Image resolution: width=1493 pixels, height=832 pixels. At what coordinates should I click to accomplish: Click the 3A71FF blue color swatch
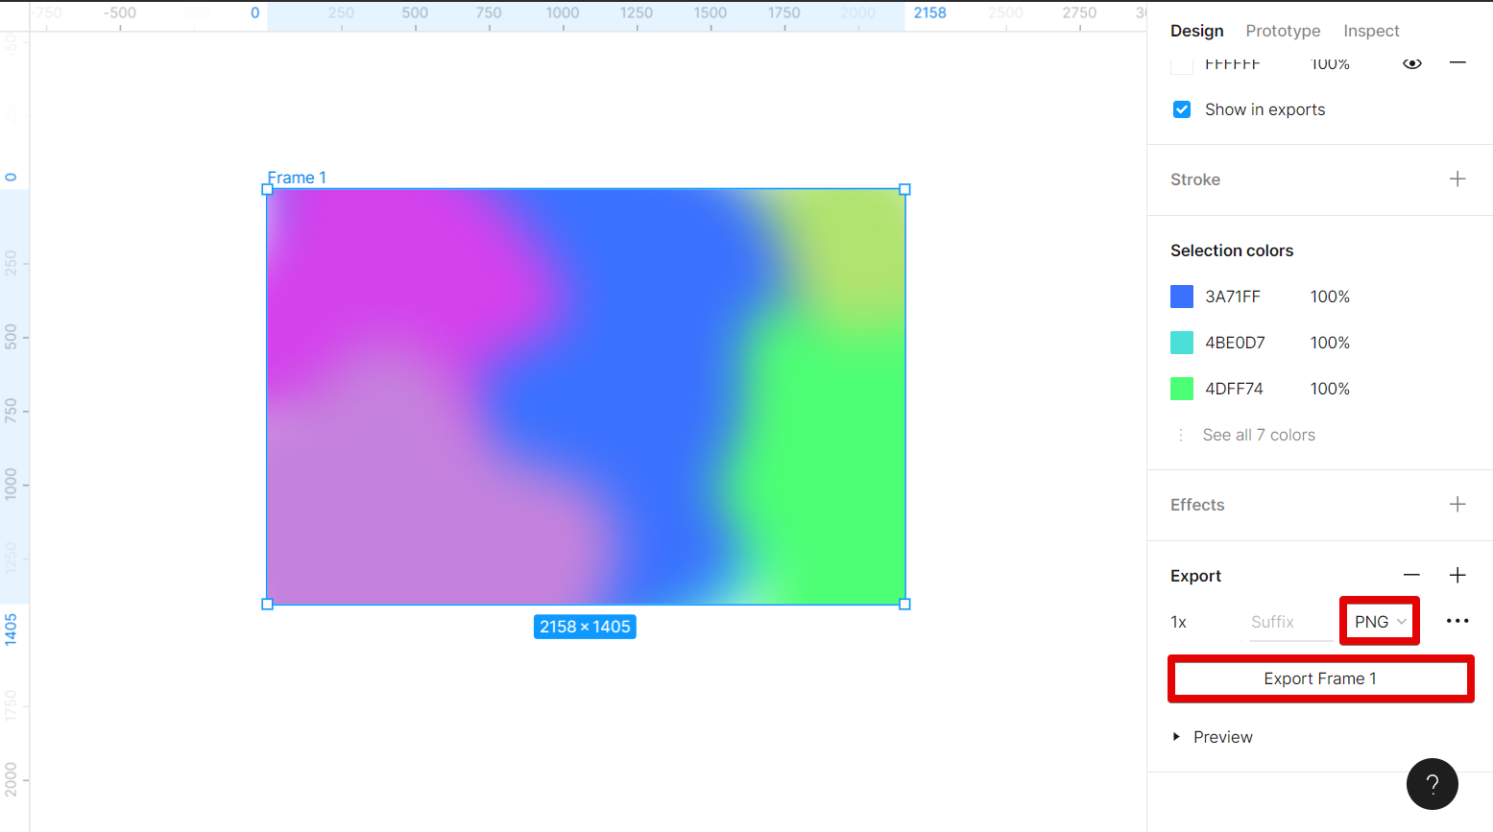tap(1182, 297)
